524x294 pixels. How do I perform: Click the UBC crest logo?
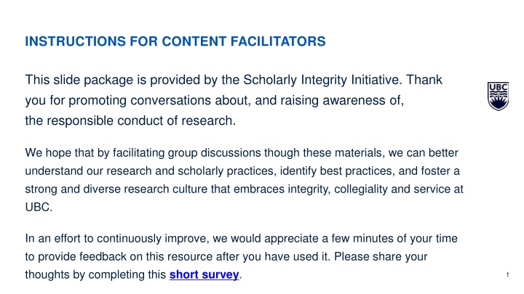(x=496, y=96)
